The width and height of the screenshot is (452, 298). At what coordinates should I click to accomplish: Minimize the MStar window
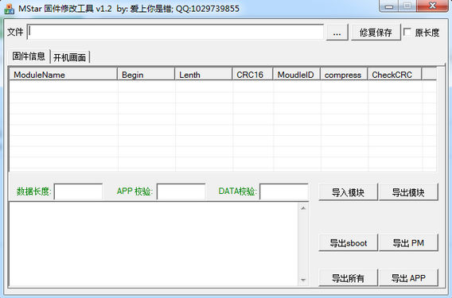tap(389, 6)
